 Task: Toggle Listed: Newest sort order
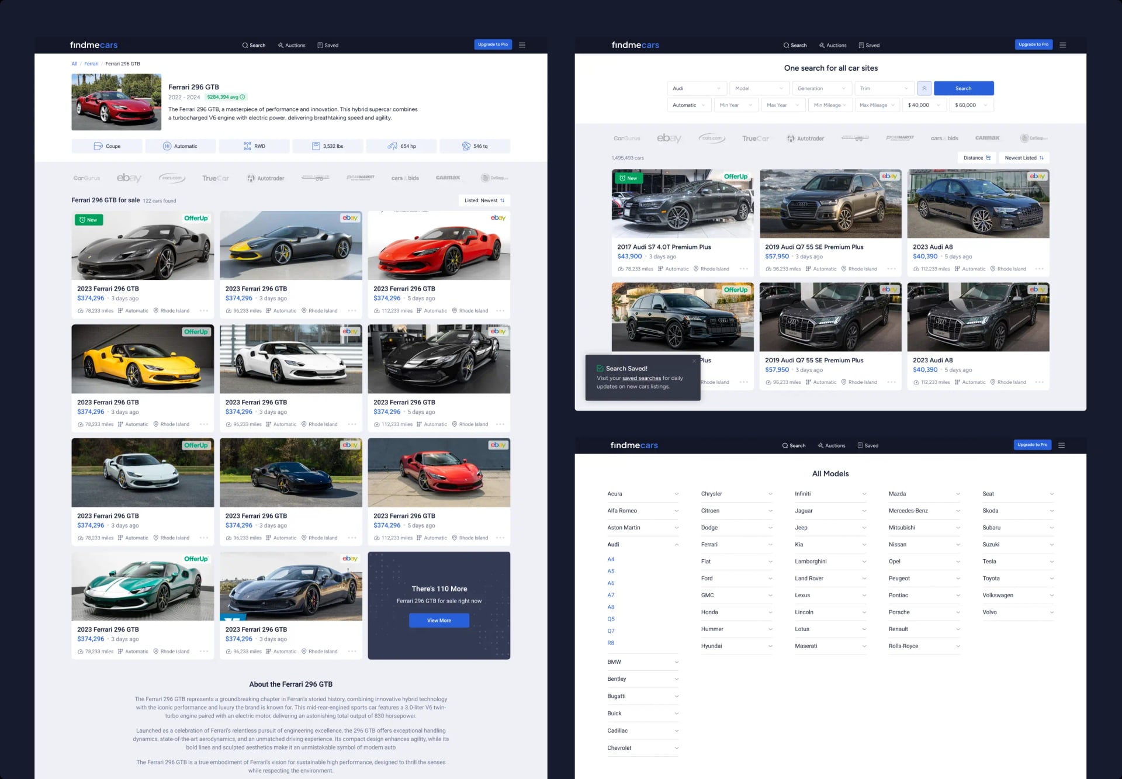coord(484,200)
